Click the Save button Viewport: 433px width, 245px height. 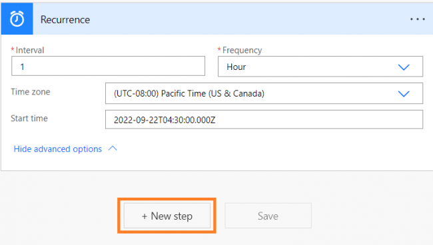point(268,216)
